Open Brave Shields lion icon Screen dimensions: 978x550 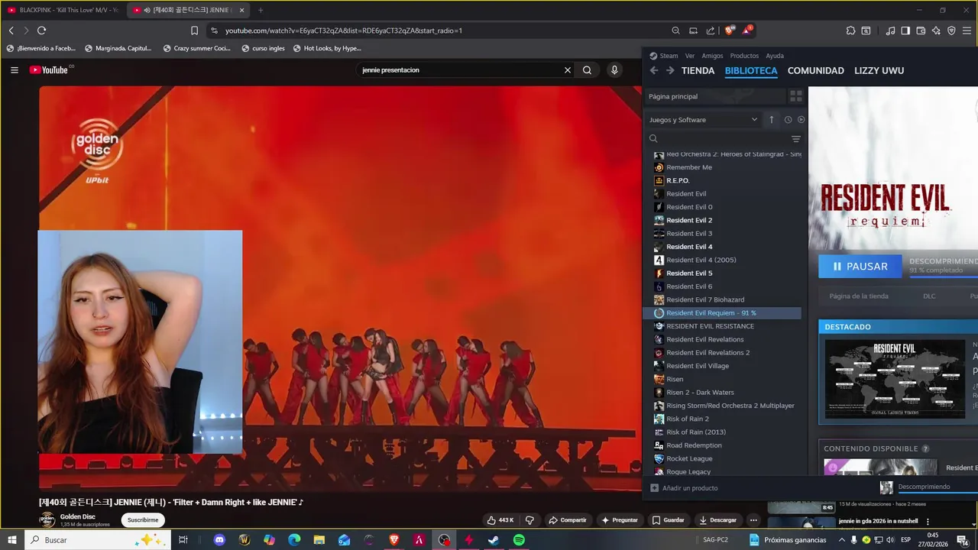point(729,31)
